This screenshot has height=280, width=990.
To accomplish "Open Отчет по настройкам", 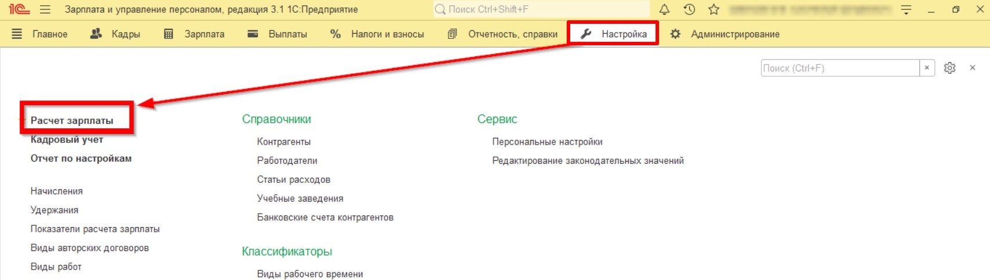I will pyautogui.click(x=81, y=159).
